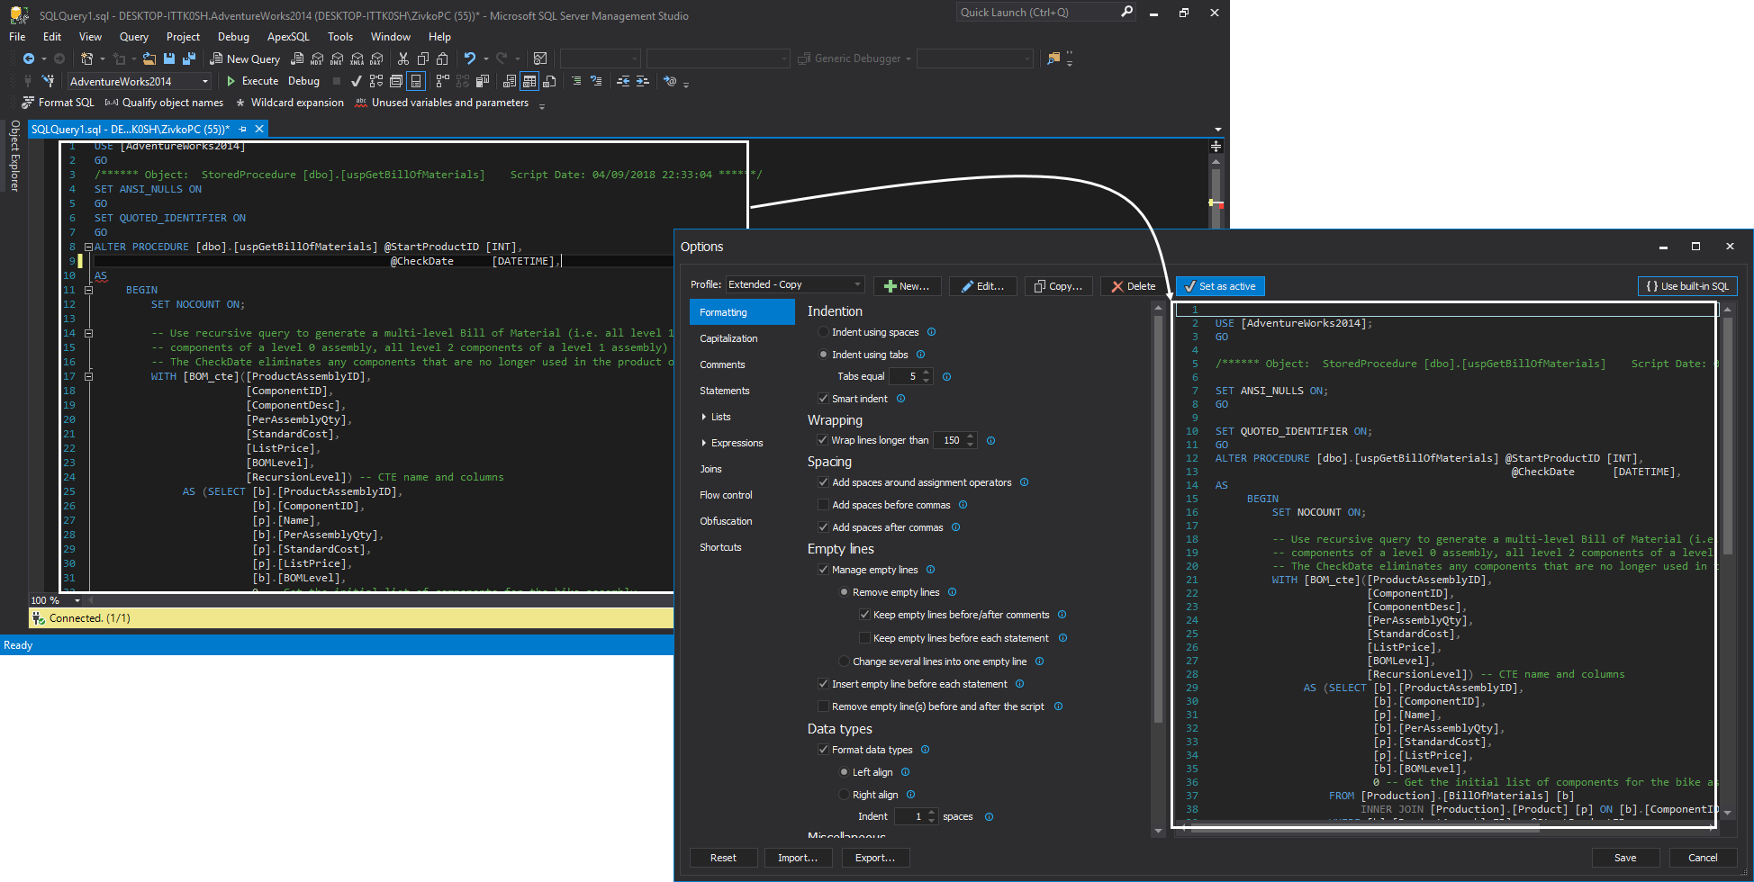Enable Keep empty lines before each statement
Image resolution: width=1754 pixels, height=882 pixels.
click(866, 637)
